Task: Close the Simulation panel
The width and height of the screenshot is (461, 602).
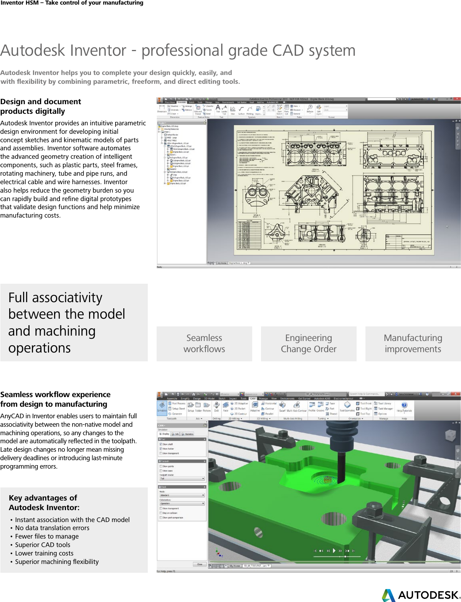Action: click(x=200, y=564)
